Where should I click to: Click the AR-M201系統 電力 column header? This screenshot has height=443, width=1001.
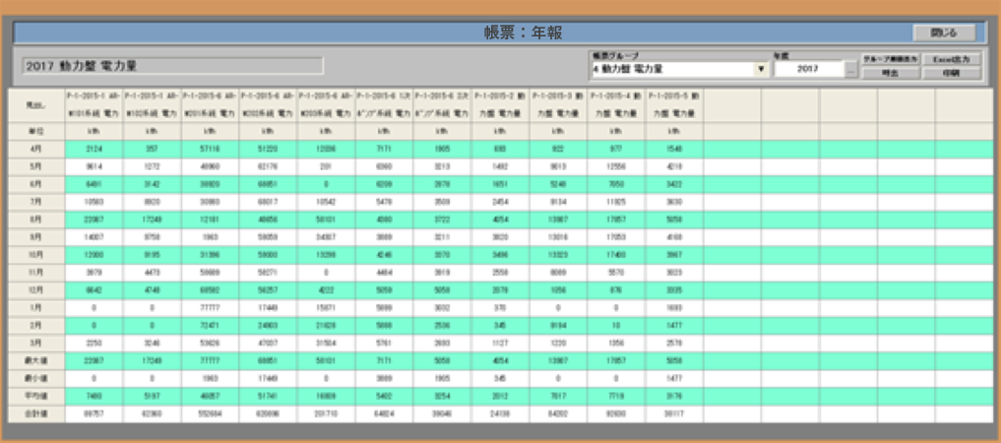tap(210, 105)
